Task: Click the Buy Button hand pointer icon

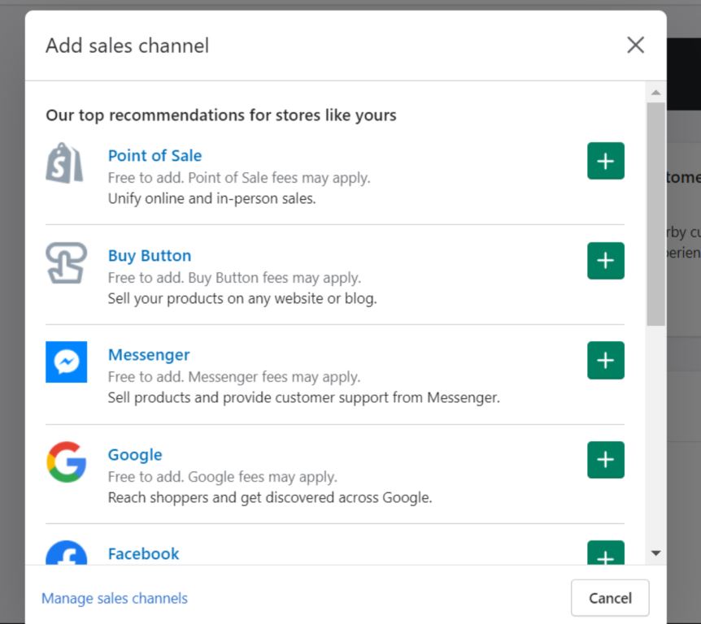Action: click(66, 263)
